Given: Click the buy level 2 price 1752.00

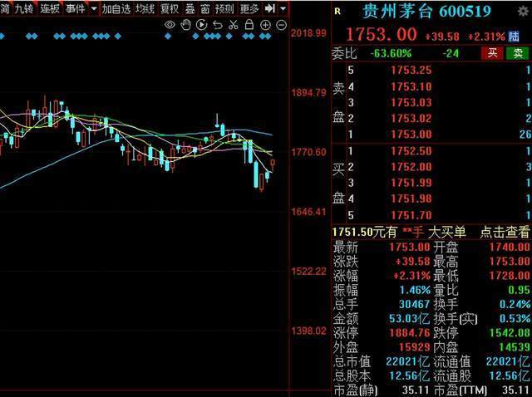Looking at the screenshot, I should click(x=411, y=167).
